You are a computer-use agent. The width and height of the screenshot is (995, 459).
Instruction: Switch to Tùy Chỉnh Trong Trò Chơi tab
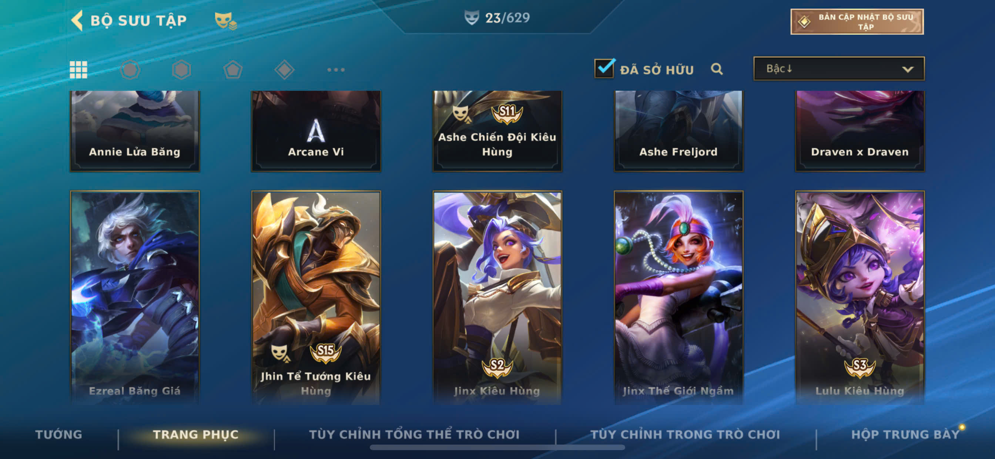685,434
